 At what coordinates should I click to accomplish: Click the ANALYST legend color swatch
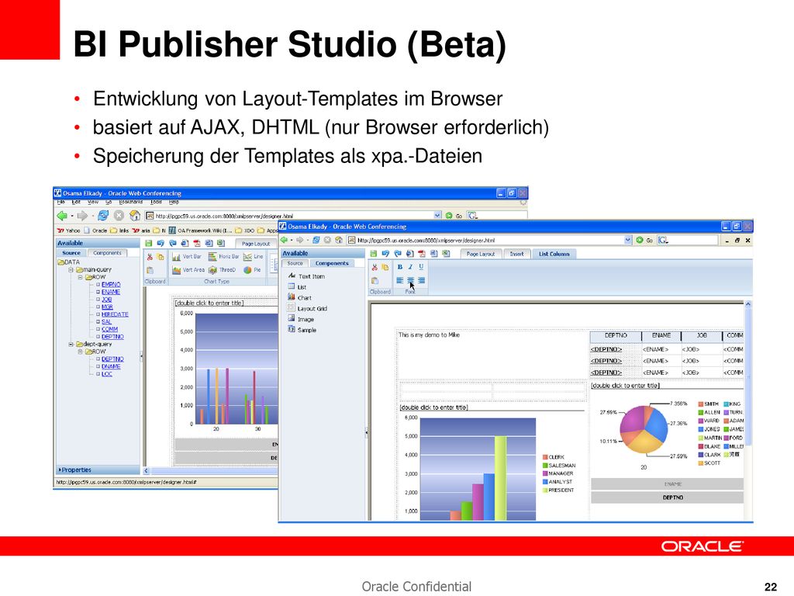click(545, 482)
